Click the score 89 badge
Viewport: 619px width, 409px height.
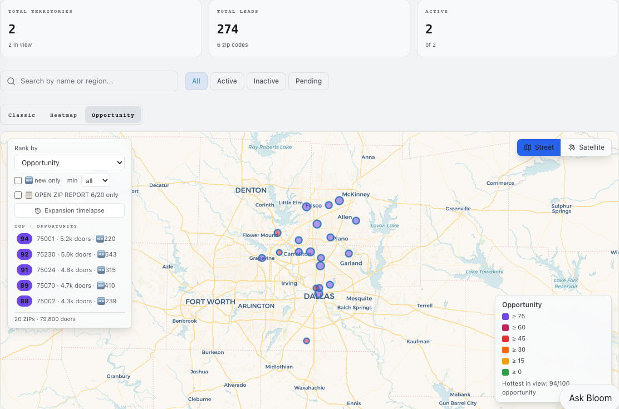(24, 285)
